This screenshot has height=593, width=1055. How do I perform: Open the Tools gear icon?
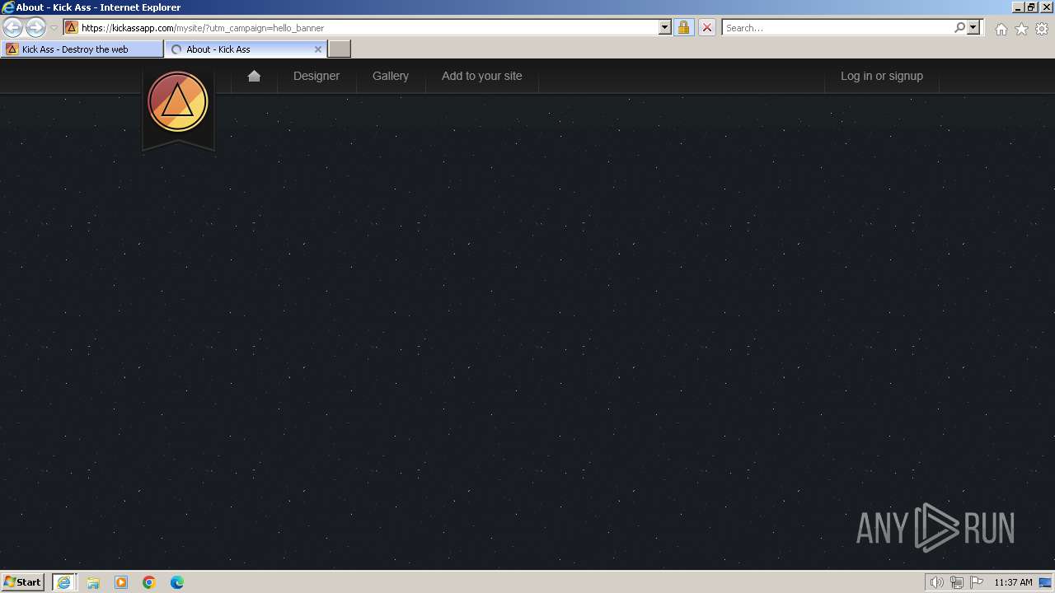click(1042, 29)
